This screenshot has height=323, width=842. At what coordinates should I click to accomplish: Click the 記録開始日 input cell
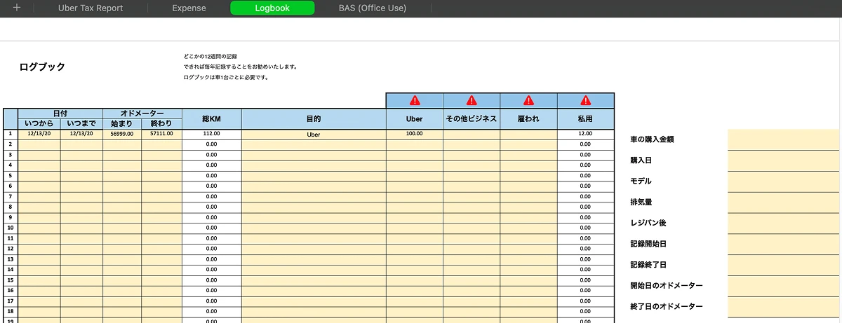(784, 244)
